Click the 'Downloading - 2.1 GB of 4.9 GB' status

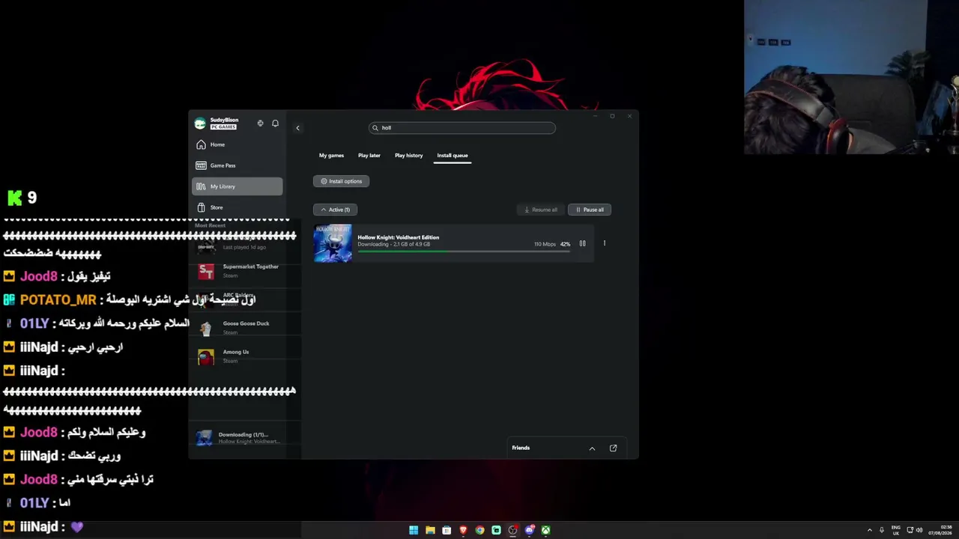pos(394,245)
